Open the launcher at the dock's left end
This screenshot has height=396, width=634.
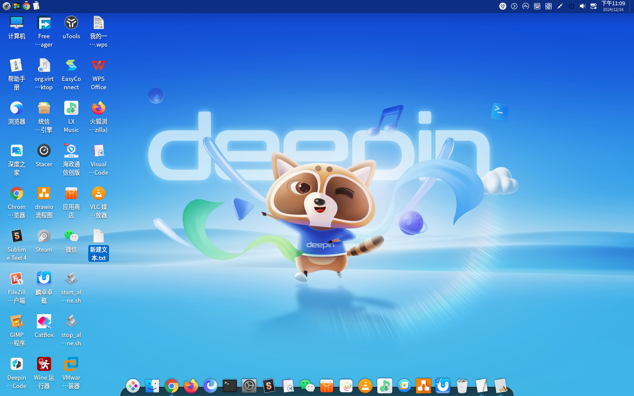[x=133, y=386]
